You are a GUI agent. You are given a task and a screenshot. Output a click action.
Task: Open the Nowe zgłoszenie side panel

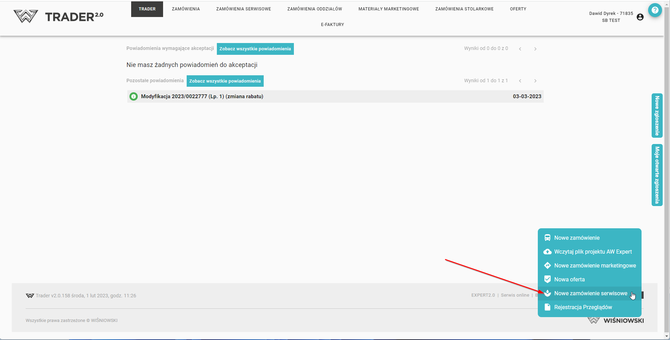click(657, 116)
